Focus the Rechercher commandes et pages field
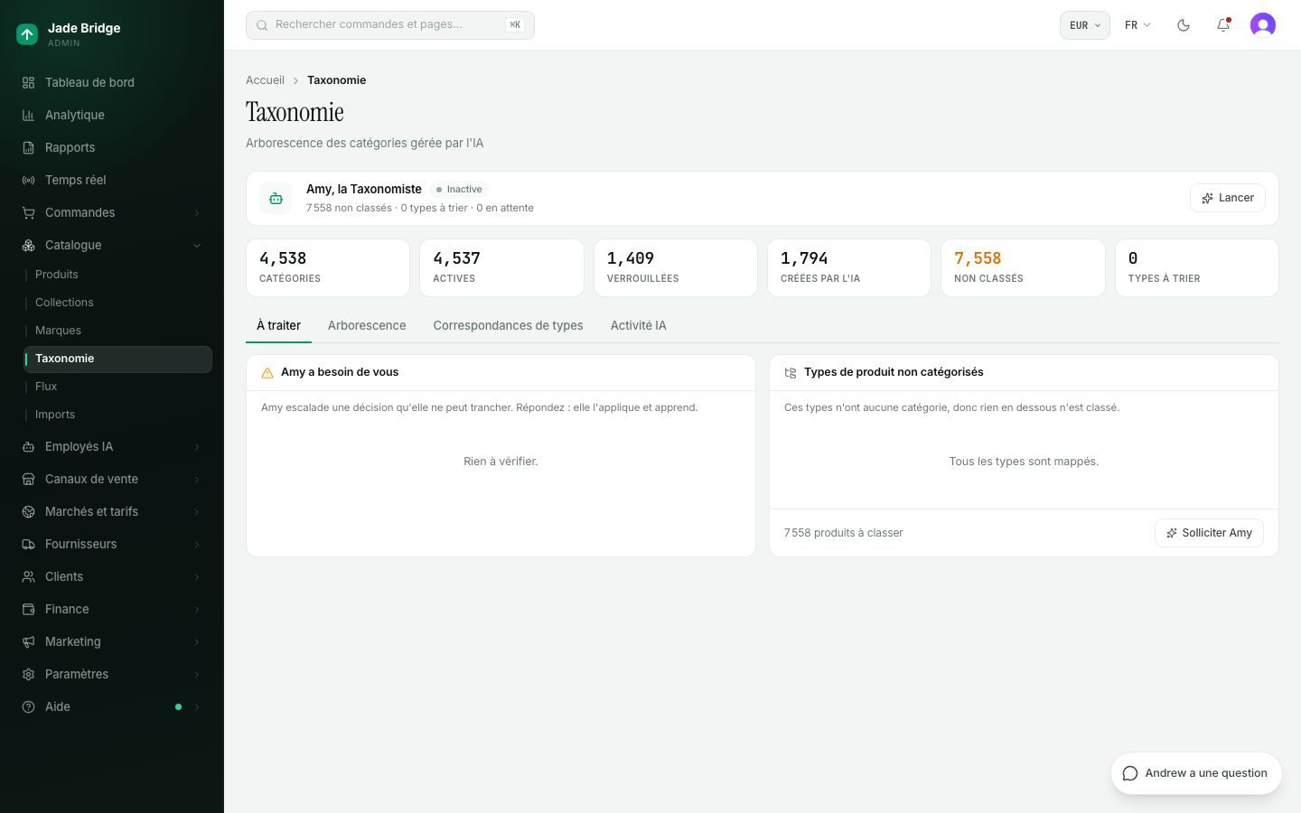This screenshot has width=1301, height=813. click(x=390, y=25)
